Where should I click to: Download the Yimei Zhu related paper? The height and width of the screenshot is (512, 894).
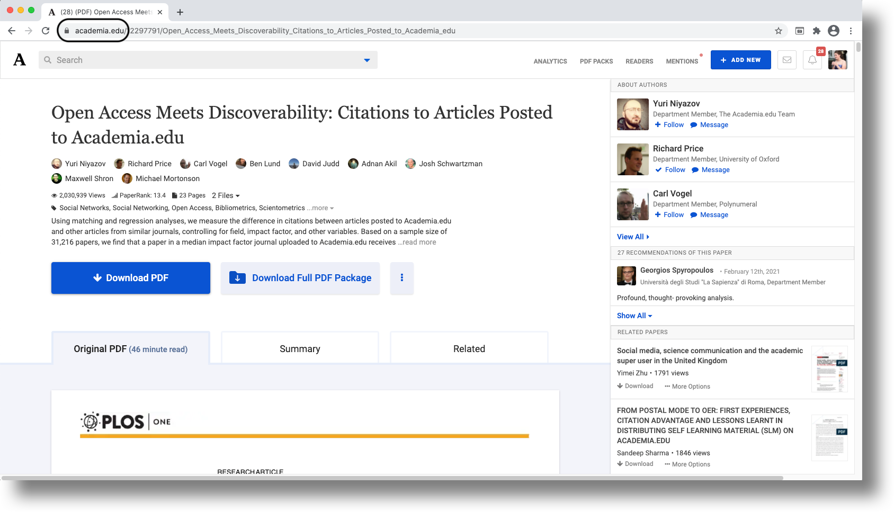[x=635, y=386]
